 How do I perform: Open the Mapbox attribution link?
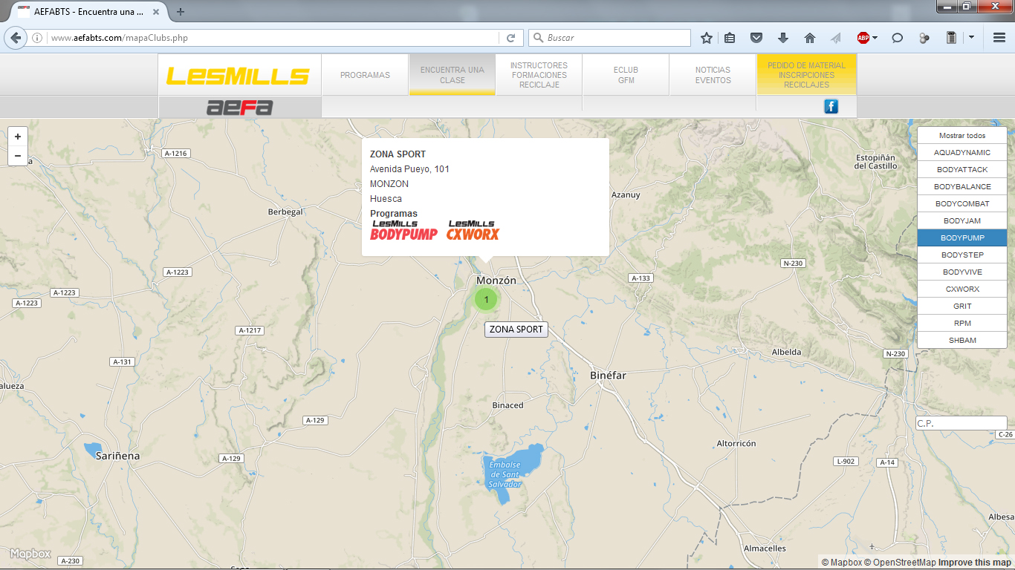(841, 563)
